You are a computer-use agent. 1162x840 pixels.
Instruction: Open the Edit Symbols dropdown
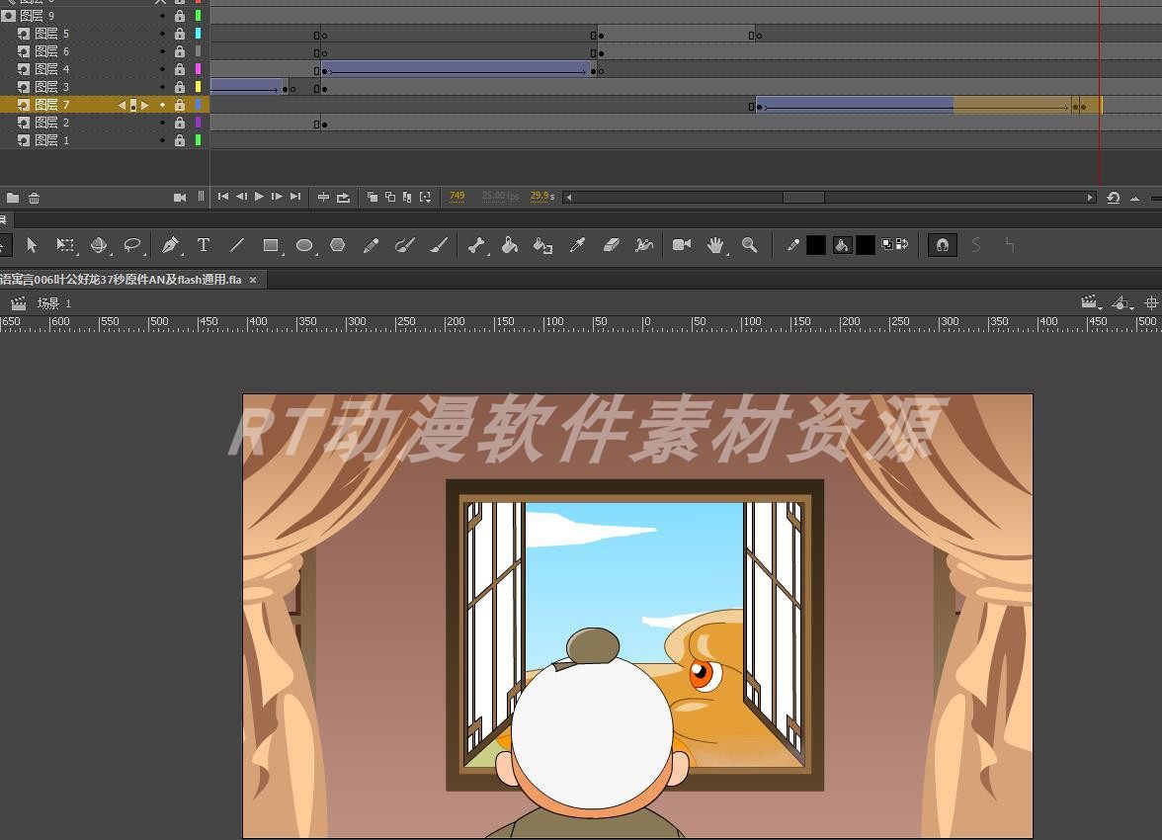pos(1122,302)
